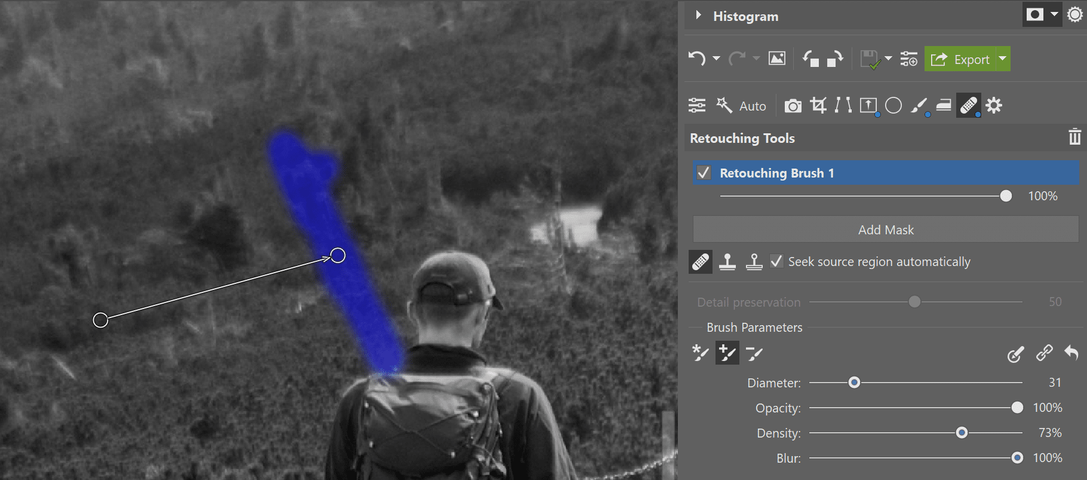Choose the outlined clone stamp mode icon

click(754, 261)
